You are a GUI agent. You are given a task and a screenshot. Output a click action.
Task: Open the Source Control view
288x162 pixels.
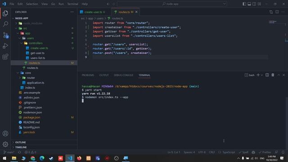tap(5, 35)
